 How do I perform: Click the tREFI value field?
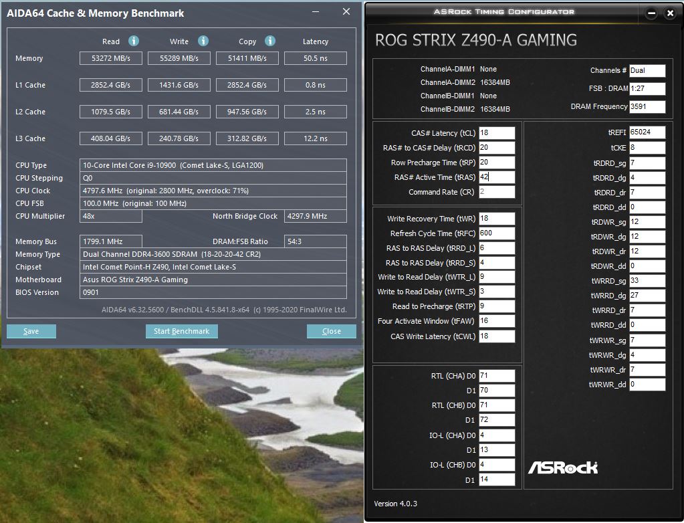647,132
